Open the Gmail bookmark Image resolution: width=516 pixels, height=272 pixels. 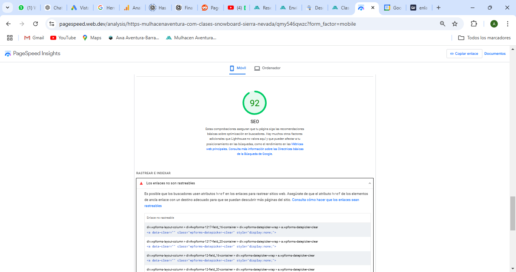tap(34, 38)
